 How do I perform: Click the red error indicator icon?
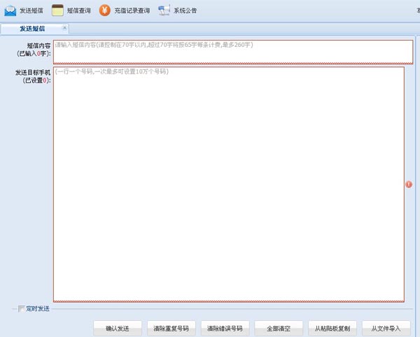tap(409, 185)
